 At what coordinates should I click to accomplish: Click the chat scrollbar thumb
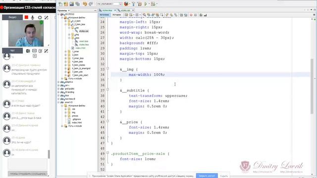pos(49,154)
